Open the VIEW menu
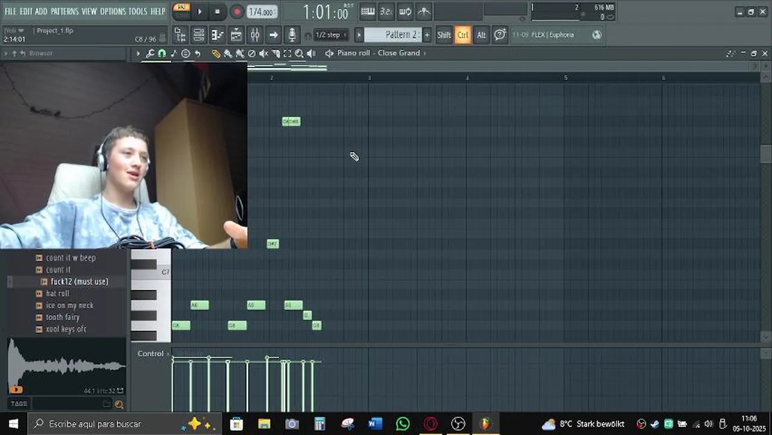The height and width of the screenshot is (435, 772). pos(89,11)
